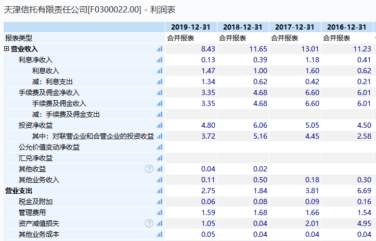Select the 2019-12-31 column header
376x241 pixels.
(x=191, y=27)
